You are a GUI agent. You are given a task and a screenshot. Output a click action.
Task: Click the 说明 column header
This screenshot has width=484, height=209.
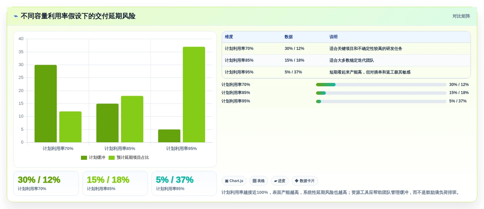pyautogui.click(x=334, y=37)
